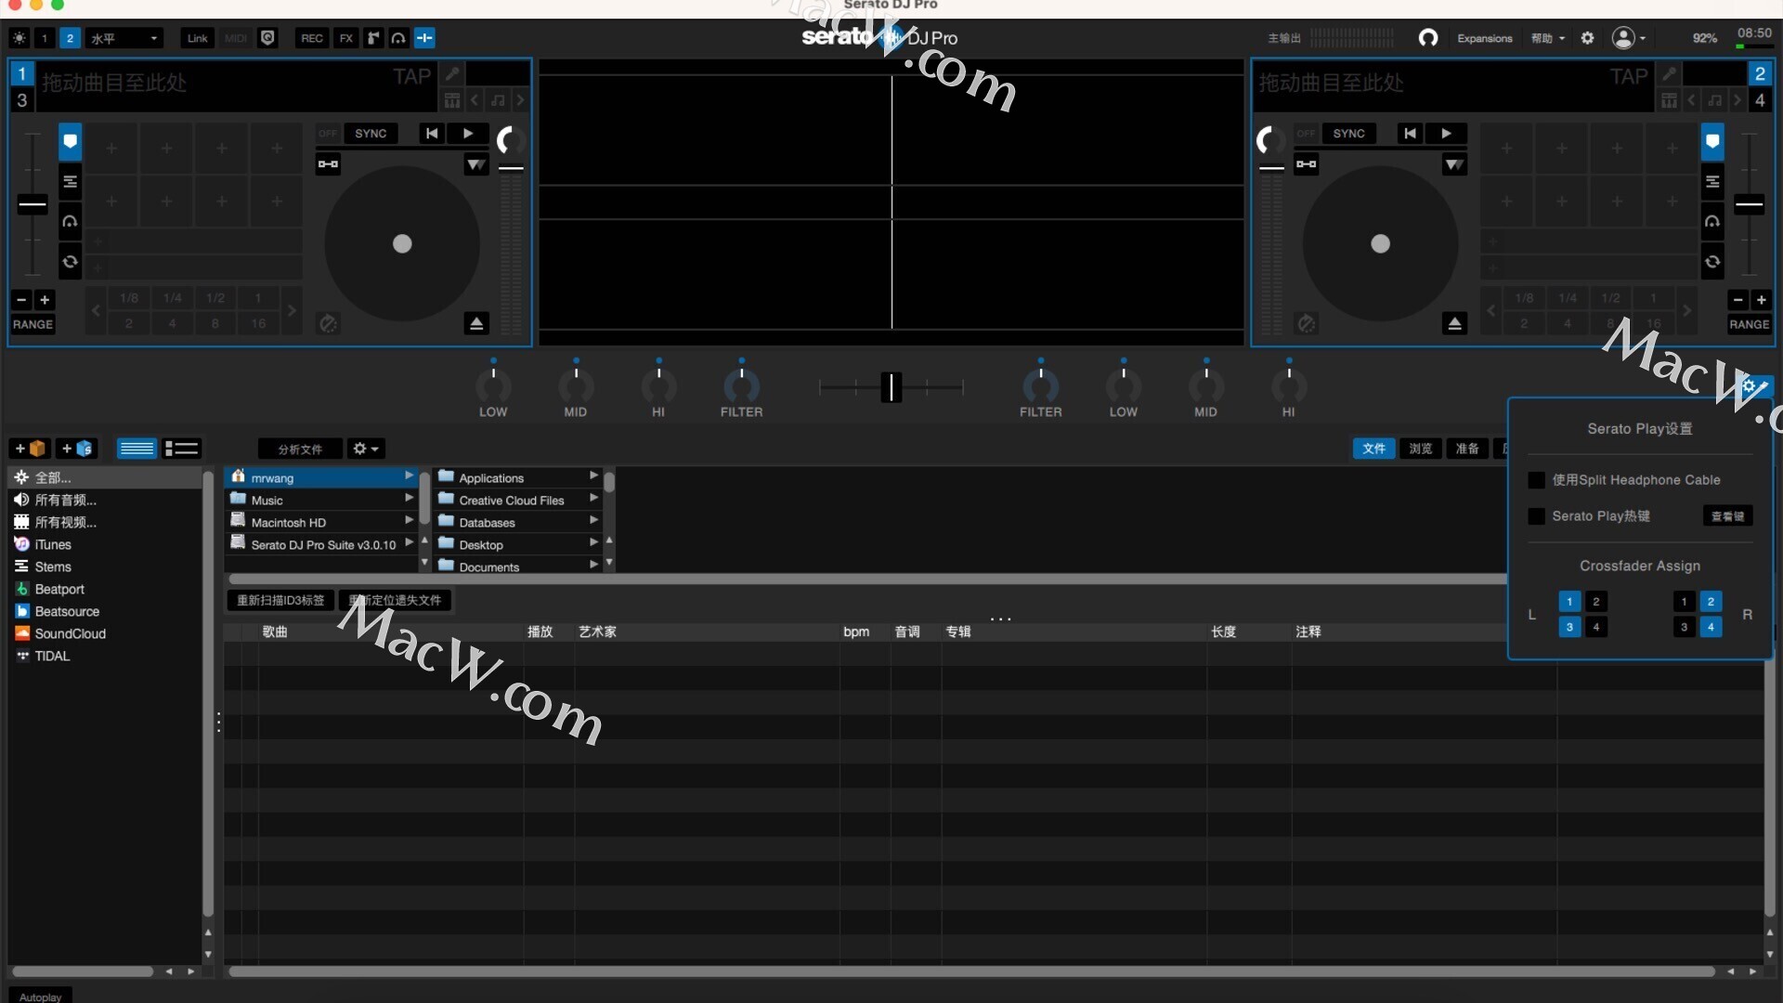Eject track from left deck
The height and width of the screenshot is (1003, 1783).
476,323
